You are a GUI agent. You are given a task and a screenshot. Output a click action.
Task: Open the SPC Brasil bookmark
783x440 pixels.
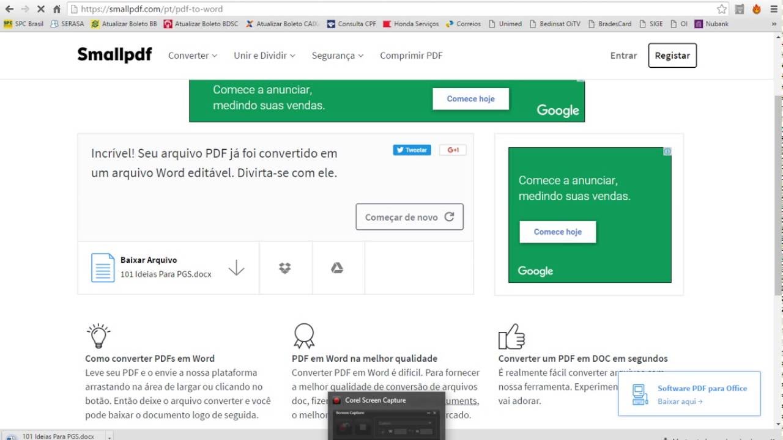24,24
